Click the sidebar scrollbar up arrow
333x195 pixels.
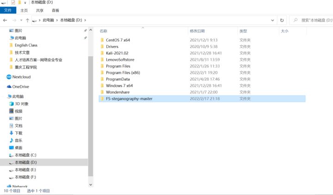pos(91,30)
